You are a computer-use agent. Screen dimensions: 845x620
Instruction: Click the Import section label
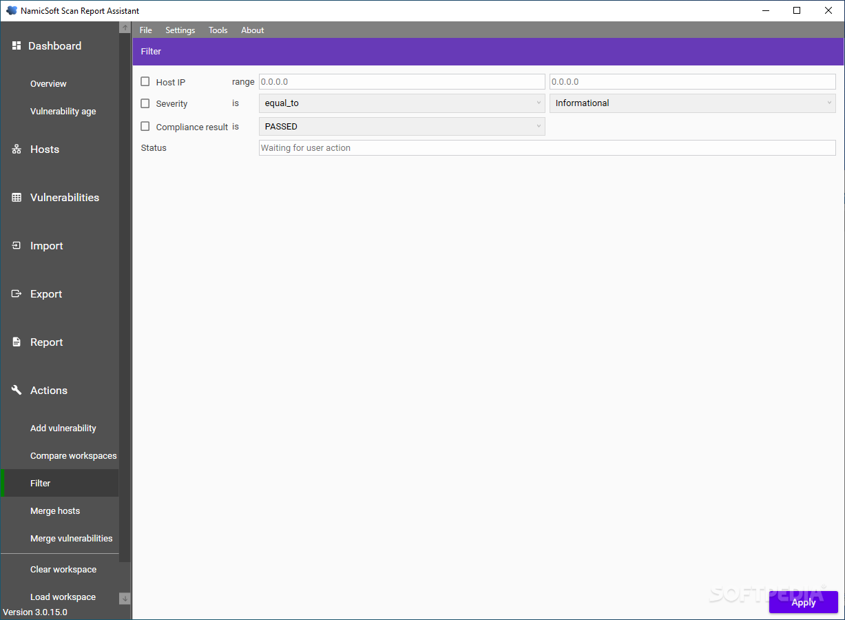click(47, 246)
